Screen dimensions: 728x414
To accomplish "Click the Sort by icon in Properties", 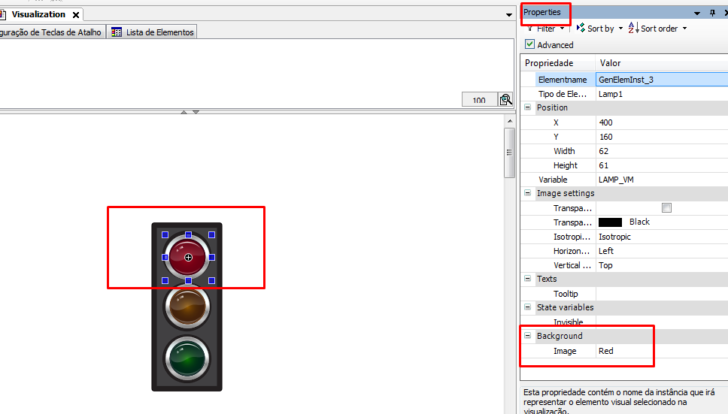I will (x=581, y=29).
